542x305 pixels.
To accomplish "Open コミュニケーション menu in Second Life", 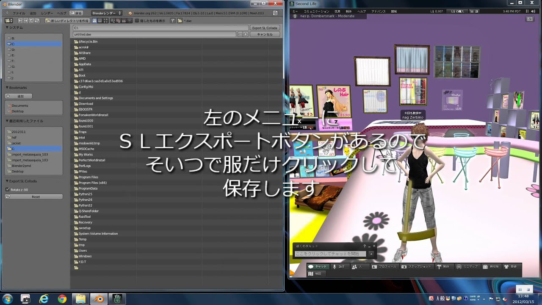I will click(x=317, y=11).
